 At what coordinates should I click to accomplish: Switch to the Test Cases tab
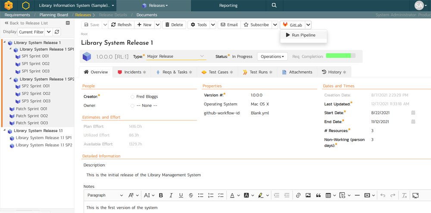(x=217, y=72)
